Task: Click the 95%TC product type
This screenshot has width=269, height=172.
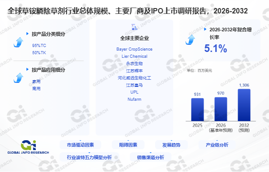Action: click(39, 46)
